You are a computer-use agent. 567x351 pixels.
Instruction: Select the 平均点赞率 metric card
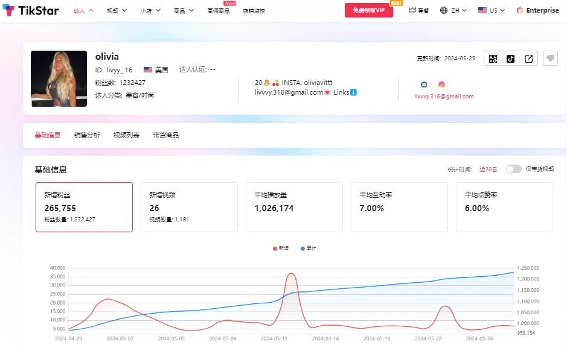[504, 207]
